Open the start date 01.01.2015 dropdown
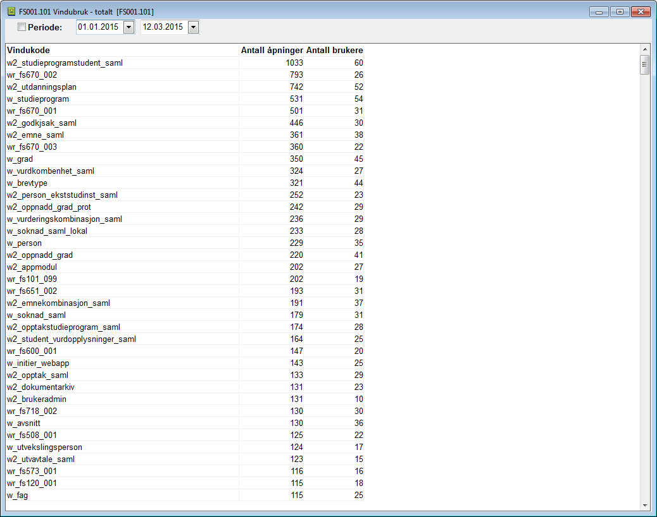The height and width of the screenshot is (517, 657). coord(129,27)
